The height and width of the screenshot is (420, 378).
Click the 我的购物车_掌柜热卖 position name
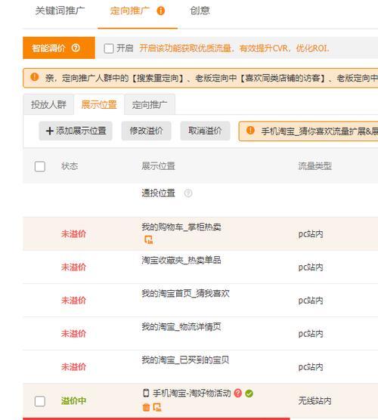(x=181, y=227)
